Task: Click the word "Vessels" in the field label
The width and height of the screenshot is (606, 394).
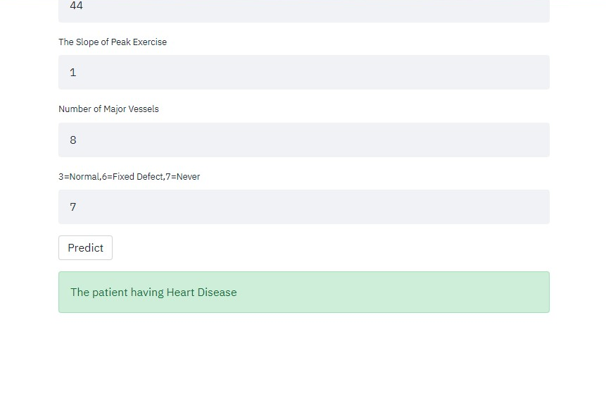Action: coord(143,109)
